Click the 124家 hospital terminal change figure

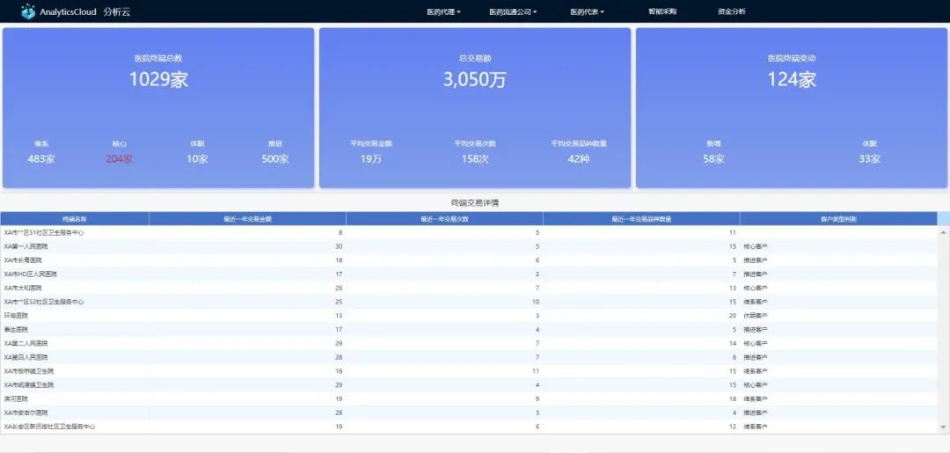[x=792, y=79]
